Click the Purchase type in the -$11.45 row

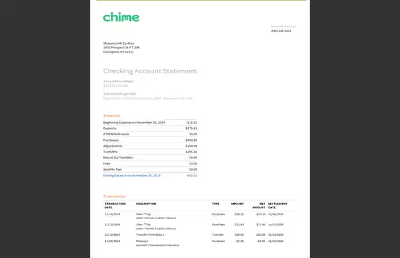pyautogui.click(x=218, y=224)
